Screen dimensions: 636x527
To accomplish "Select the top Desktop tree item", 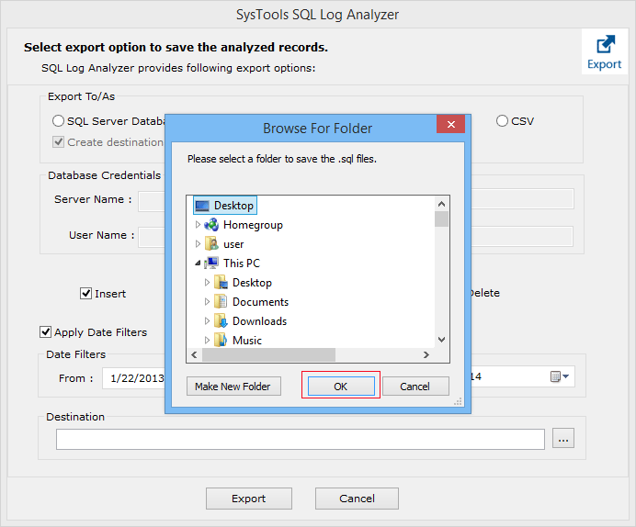I will (x=225, y=206).
